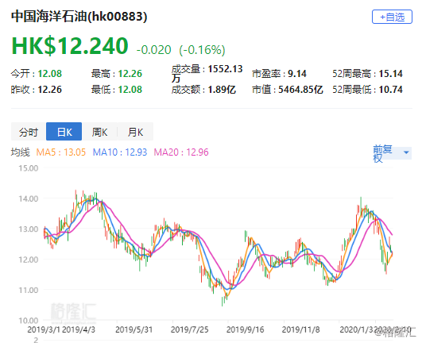Click 市值 value 5464.85亿
Viewport: 422px width, 343px height.
(x=300, y=89)
